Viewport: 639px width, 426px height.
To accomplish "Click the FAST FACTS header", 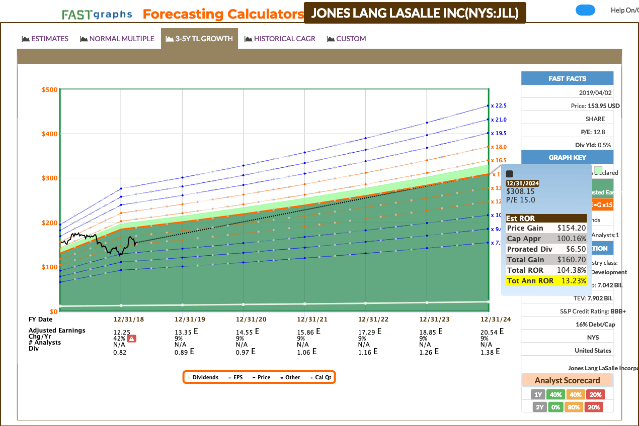I will [567, 78].
